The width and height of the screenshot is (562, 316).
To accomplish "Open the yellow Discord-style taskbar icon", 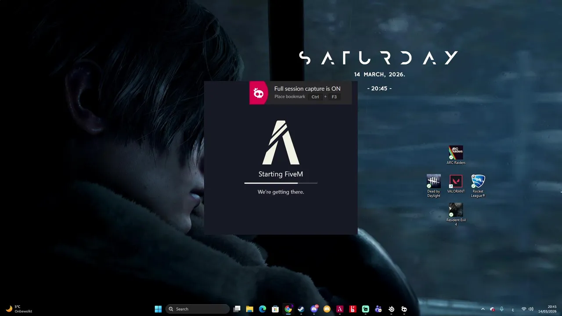I will pyautogui.click(x=327, y=309).
